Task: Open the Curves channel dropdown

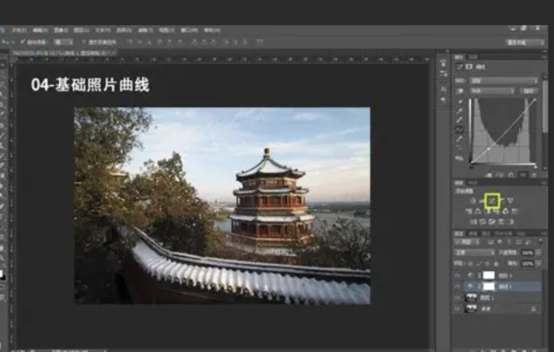Action: (492, 91)
